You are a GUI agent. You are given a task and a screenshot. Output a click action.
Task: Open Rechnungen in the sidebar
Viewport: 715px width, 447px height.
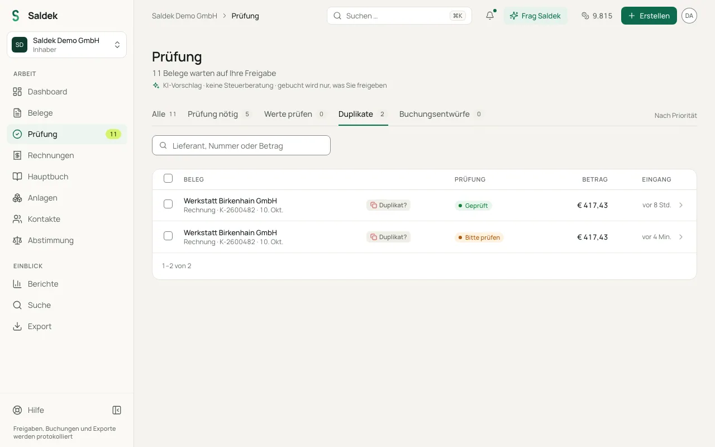pos(67,155)
